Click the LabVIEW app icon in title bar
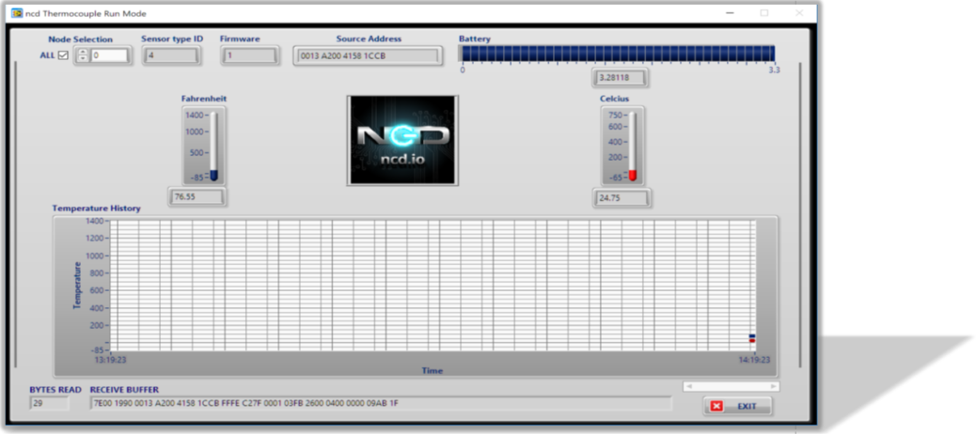Image resolution: width=976 pixels, height=434 pixels. pyautogui.click(x=16, y=13)
